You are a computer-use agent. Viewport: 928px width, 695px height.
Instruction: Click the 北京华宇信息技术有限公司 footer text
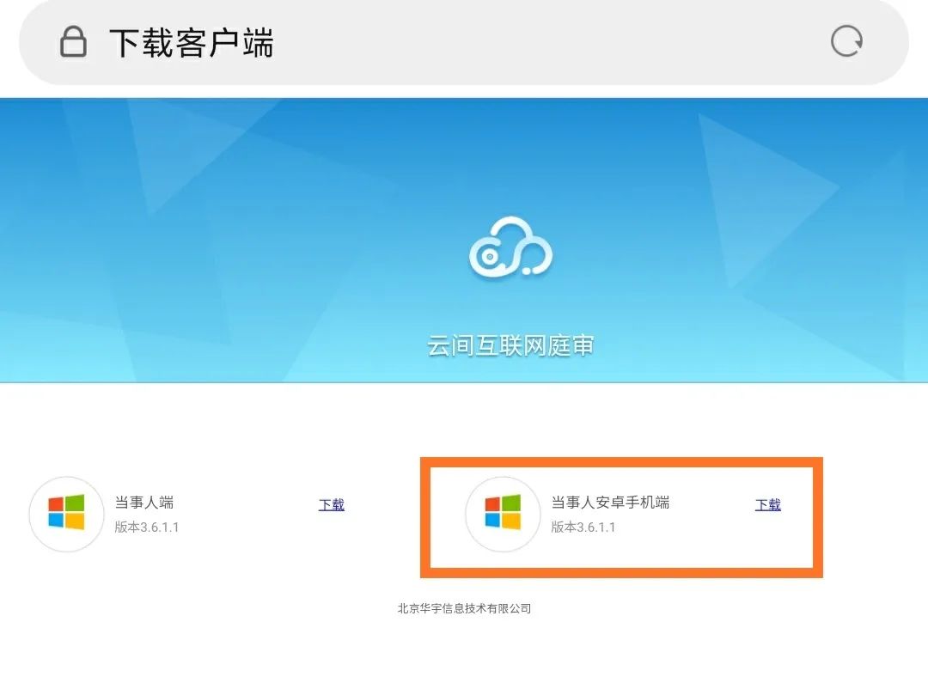464,608
